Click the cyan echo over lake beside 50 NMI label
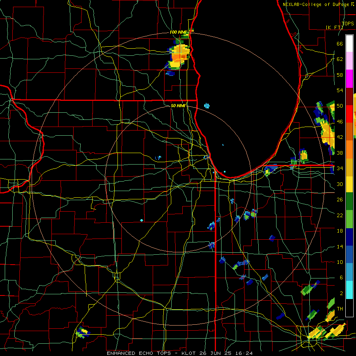Screen dimensions: 356x356 click(206, 106)
